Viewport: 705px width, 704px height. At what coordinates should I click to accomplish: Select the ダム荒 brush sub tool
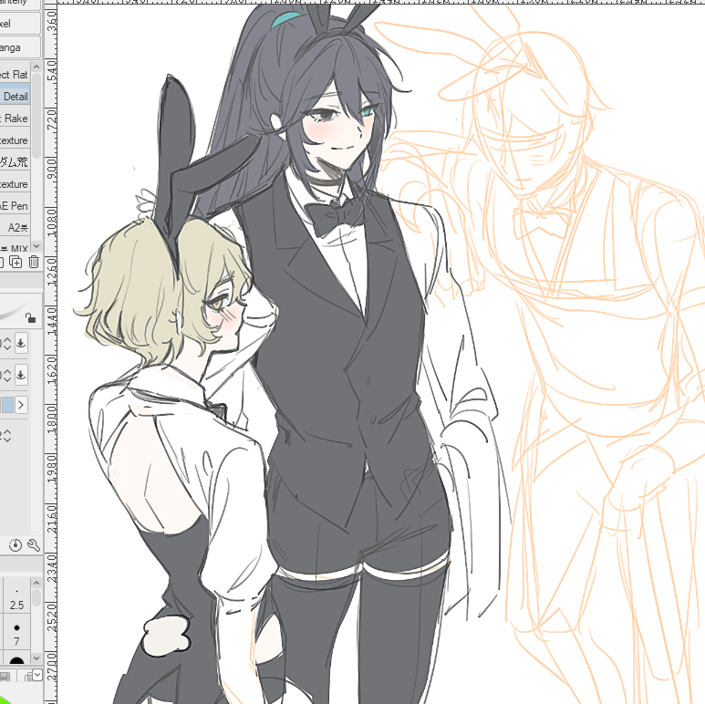click(15, 161)
